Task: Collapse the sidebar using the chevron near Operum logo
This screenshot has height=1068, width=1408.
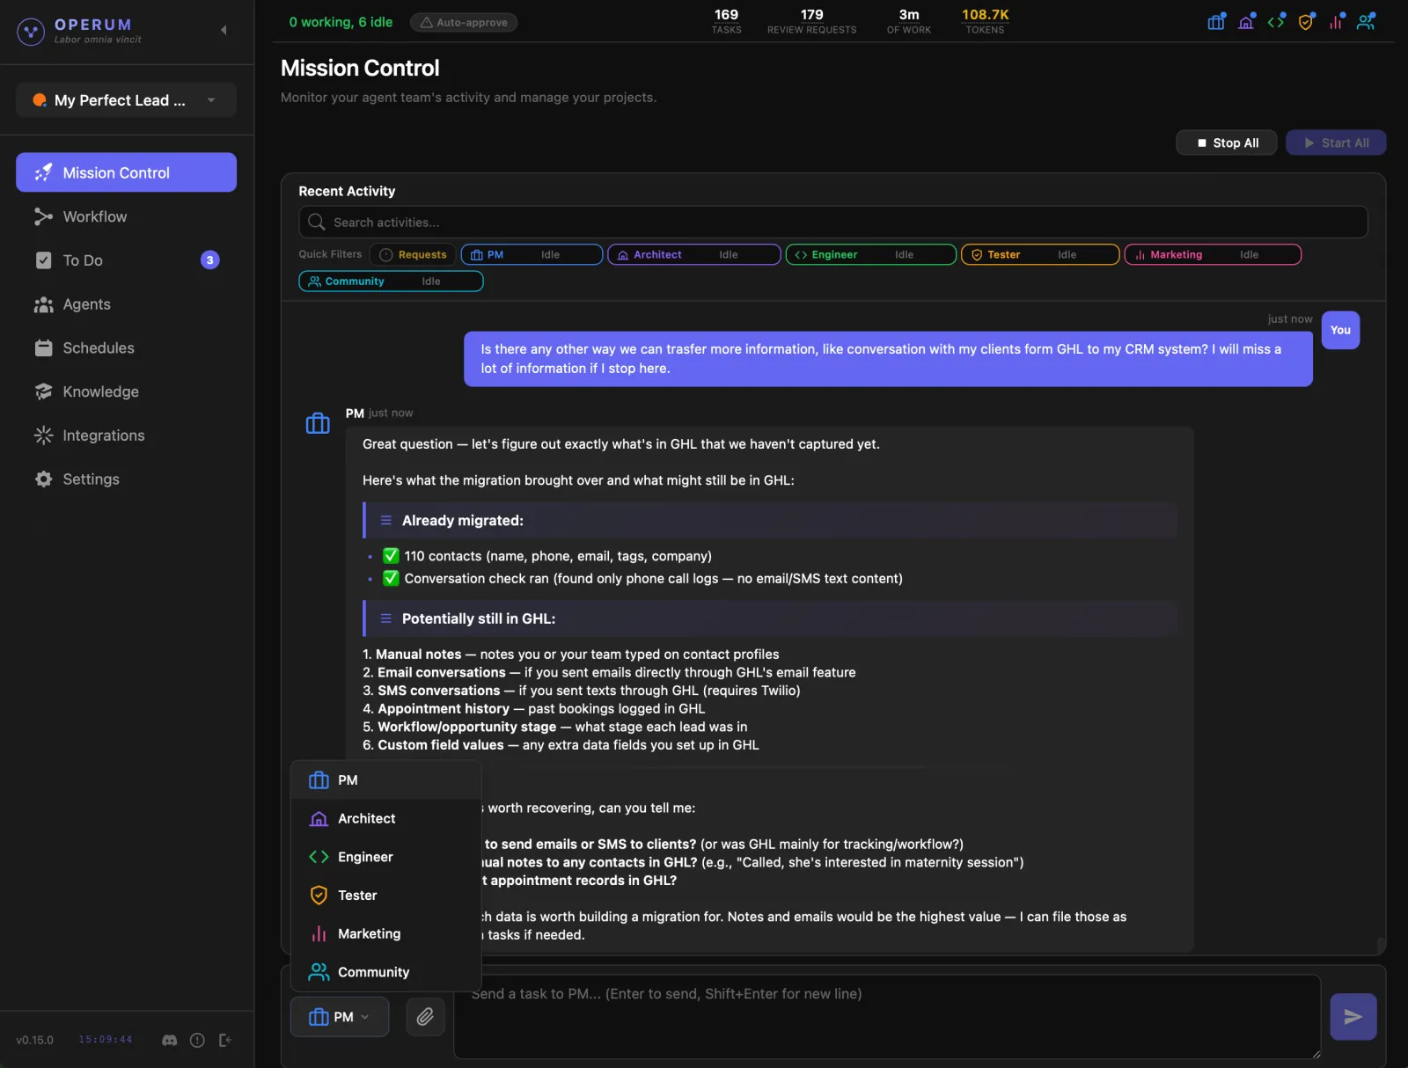Action: pos(224,31)
